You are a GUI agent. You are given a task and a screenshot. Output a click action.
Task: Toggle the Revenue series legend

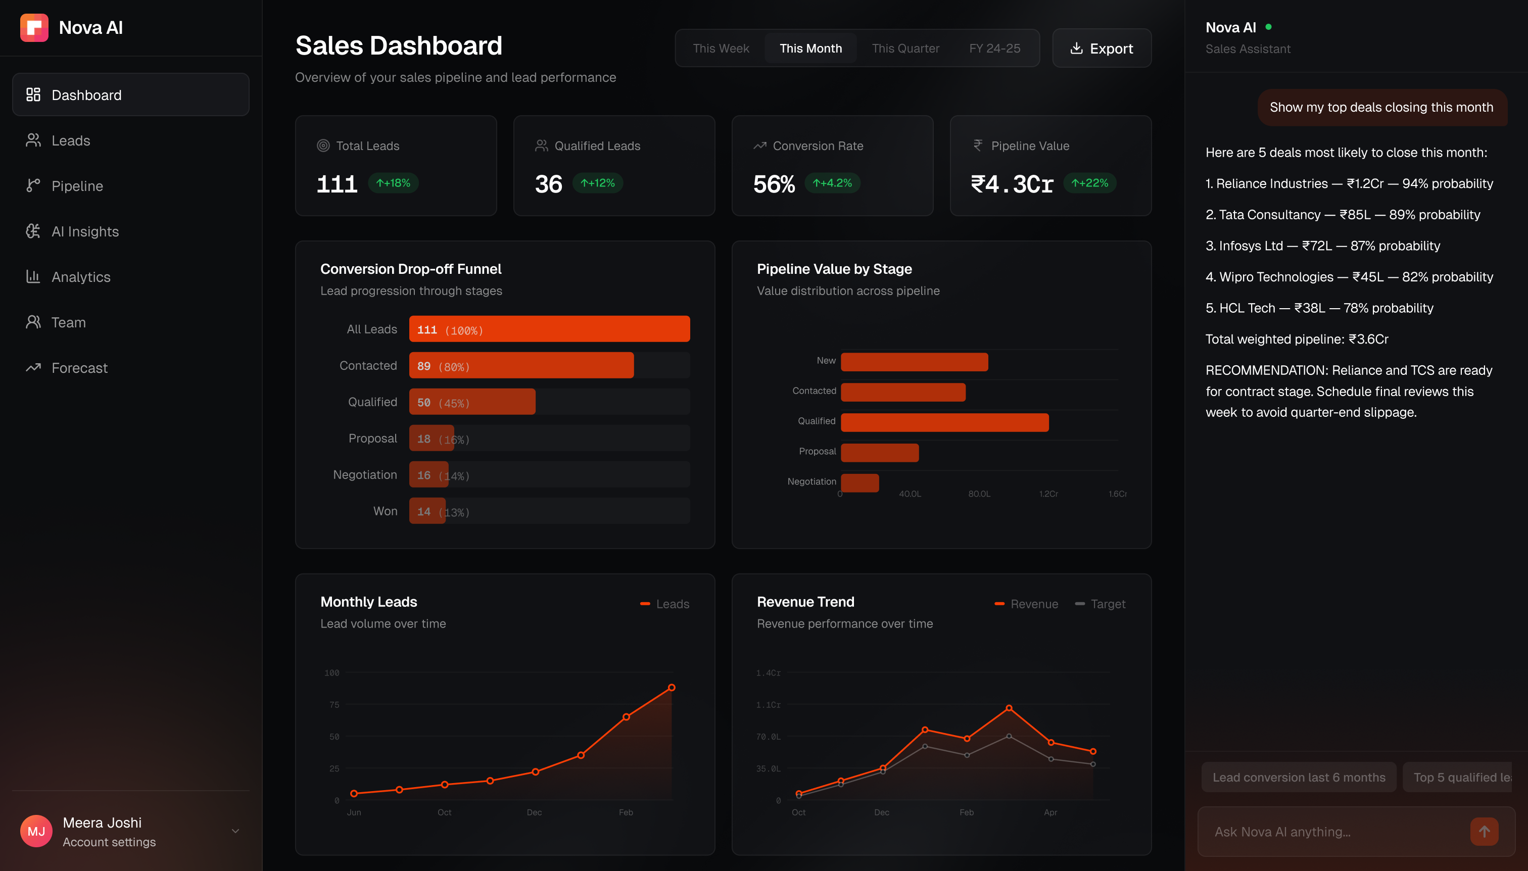(x=1026, y=604)
